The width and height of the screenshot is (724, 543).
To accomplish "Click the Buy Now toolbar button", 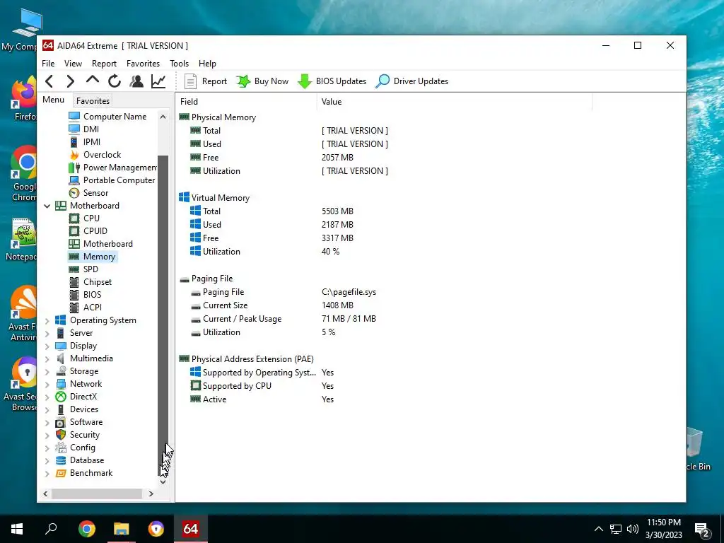I will point(262,81).
